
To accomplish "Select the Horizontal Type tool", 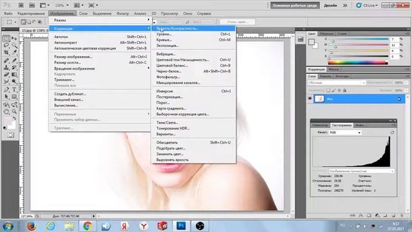I will 14,90.
